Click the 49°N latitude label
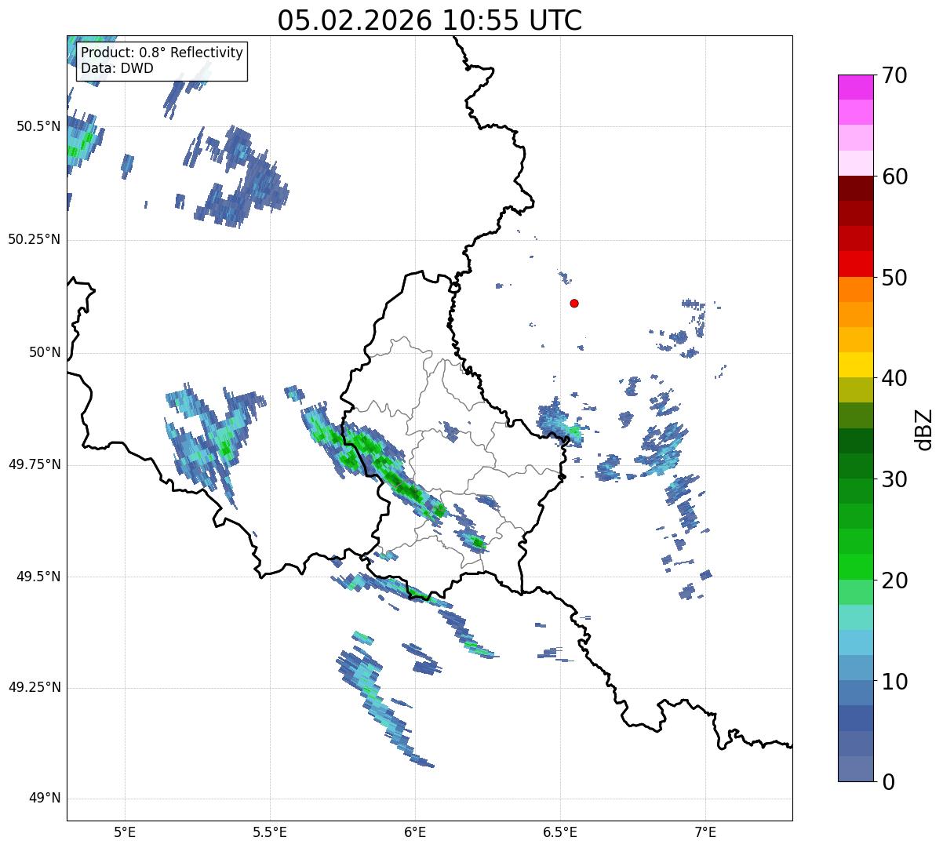This screenshot has height=848, width=943. coord(45,799)
